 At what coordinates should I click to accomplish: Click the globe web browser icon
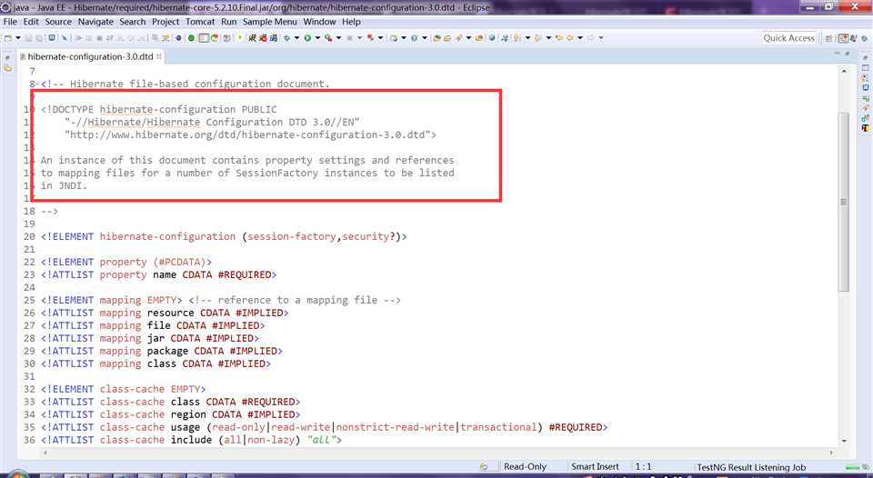(492, 38)
